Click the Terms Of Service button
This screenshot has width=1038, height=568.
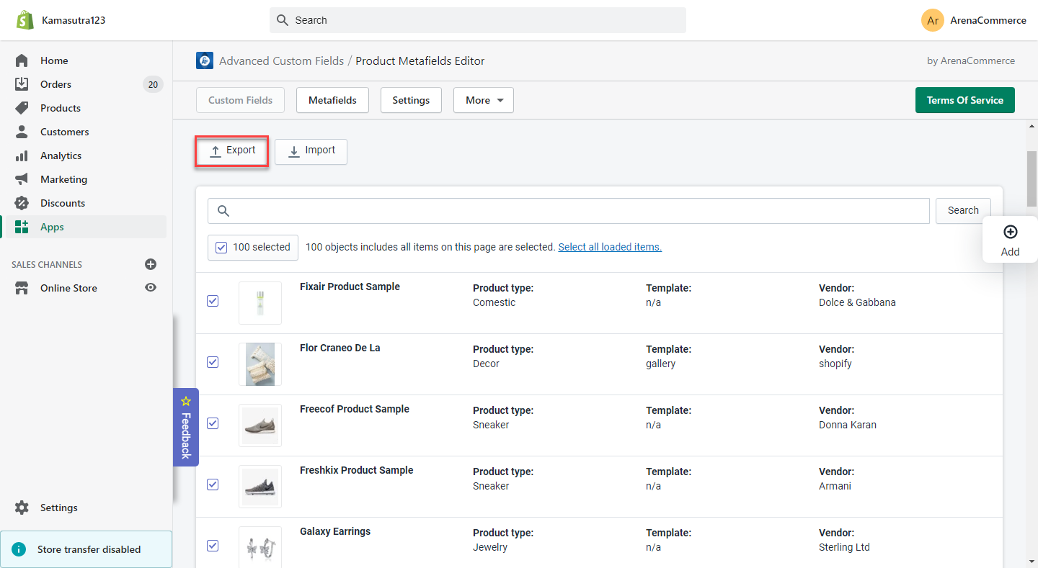(965, 100)
